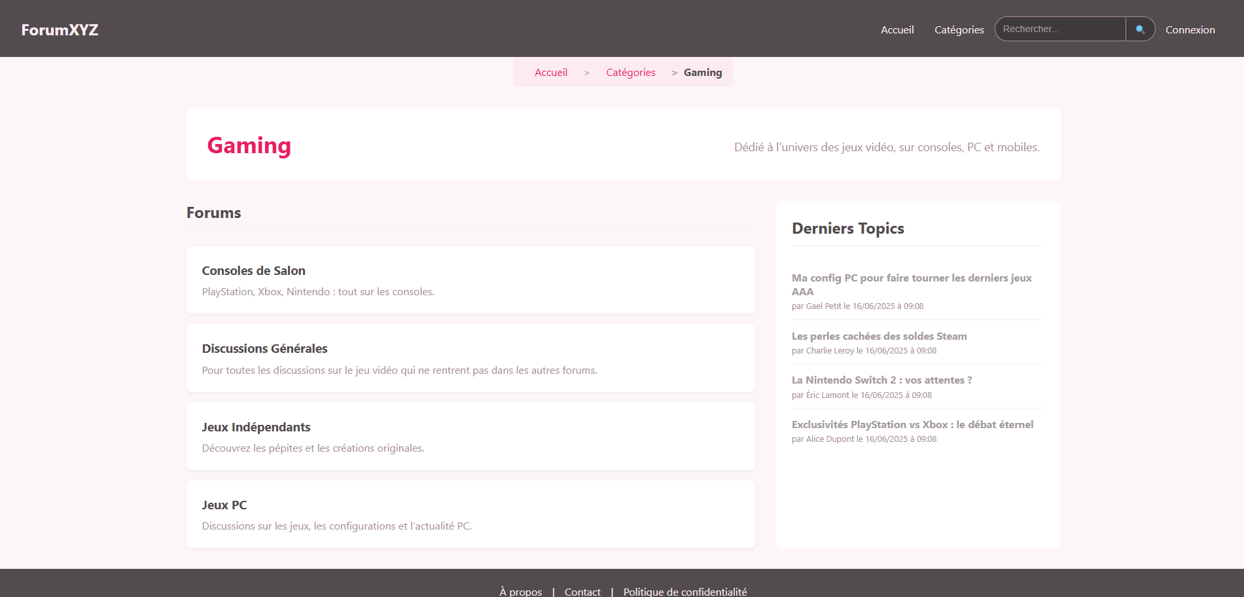Open topic about PC config for AAA games
The width and height of the screenshot is (1244, 597).
[912, 285]
